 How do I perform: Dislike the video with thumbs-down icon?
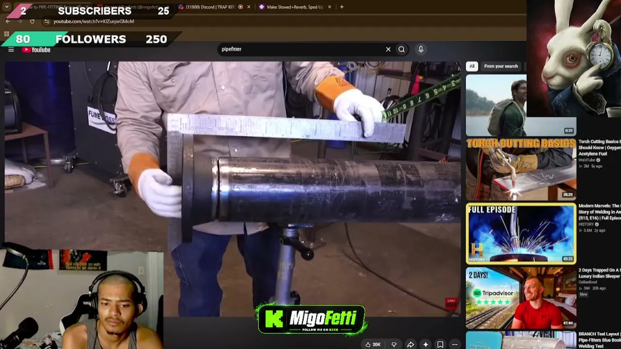pos(394,345)
